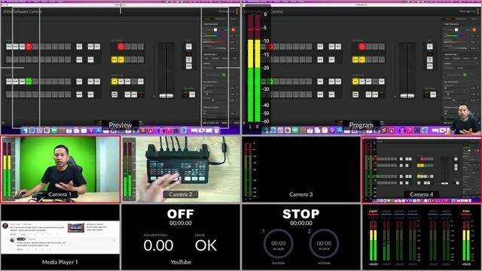This screenshot has height=271, width=482.
Task: Click FTB fade-to-black button in Preview pane
Action: tap(192, 94)
